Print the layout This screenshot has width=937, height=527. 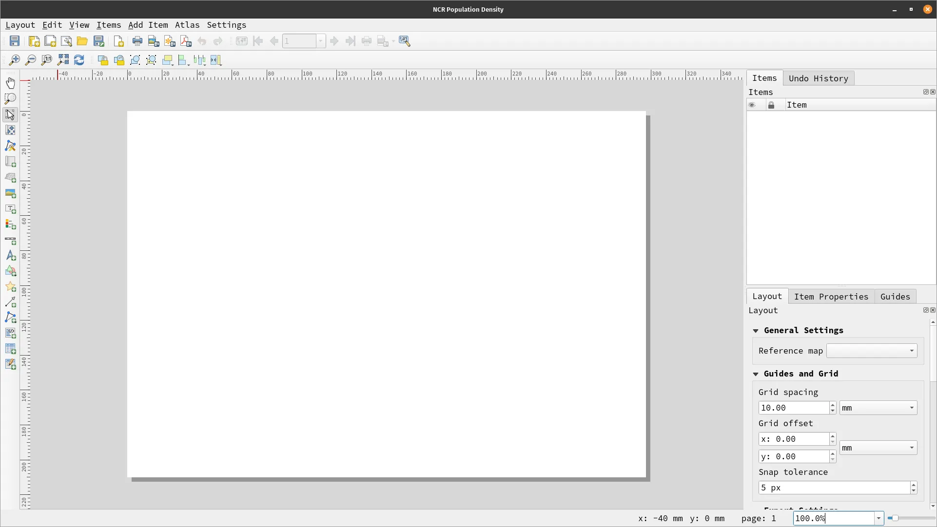click(x=137, y=41)
